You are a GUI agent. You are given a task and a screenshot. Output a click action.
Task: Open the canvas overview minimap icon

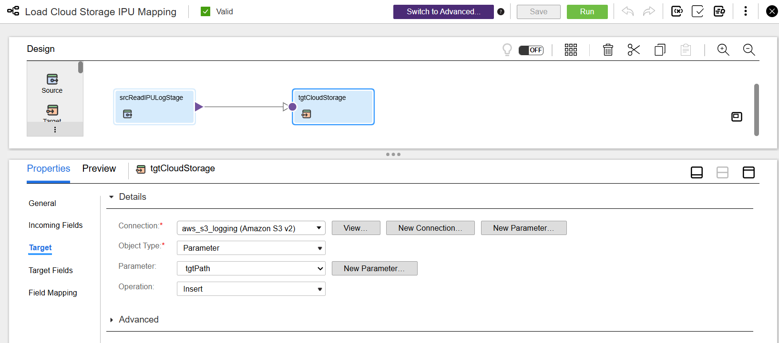737,117
